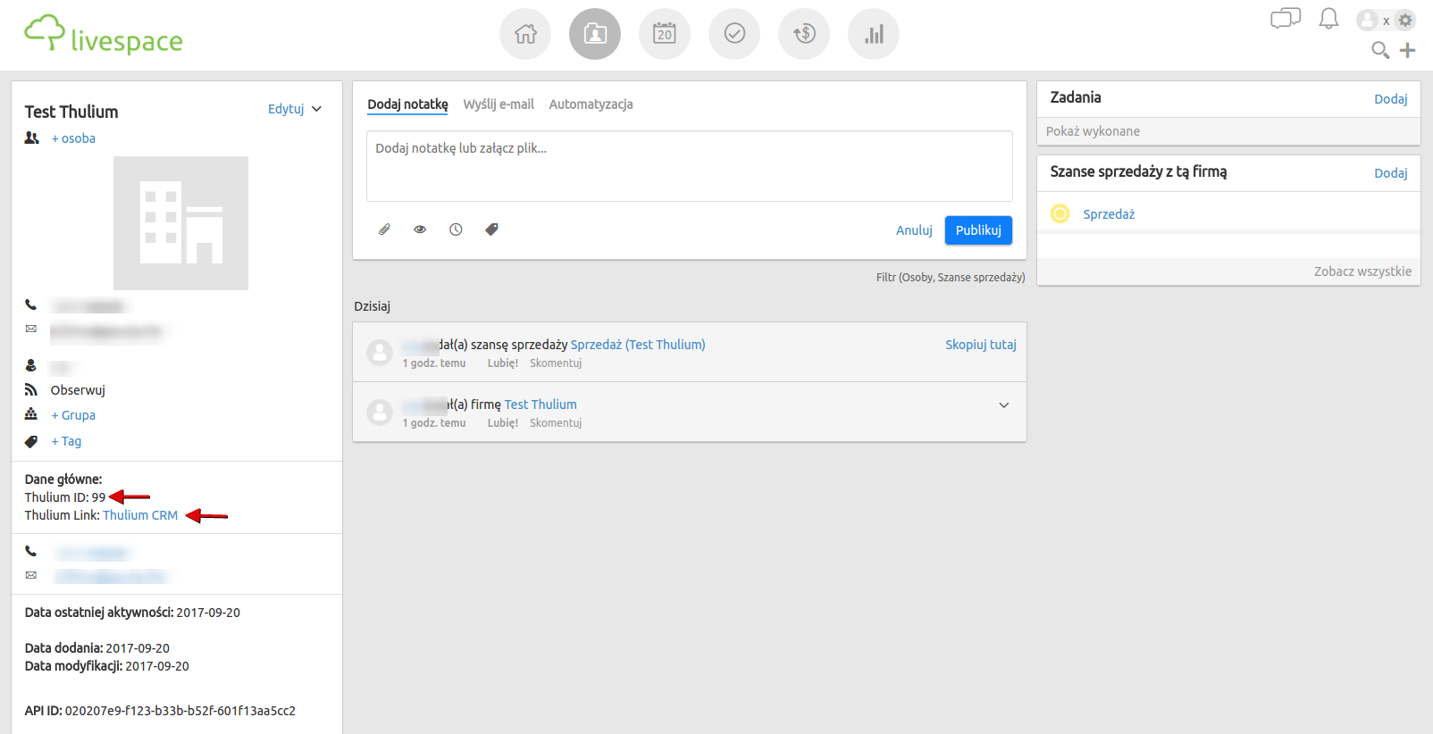Click the yellow Sprzedaż status circle
This screenshot has height=734, width=1433.
[1060, 213]
